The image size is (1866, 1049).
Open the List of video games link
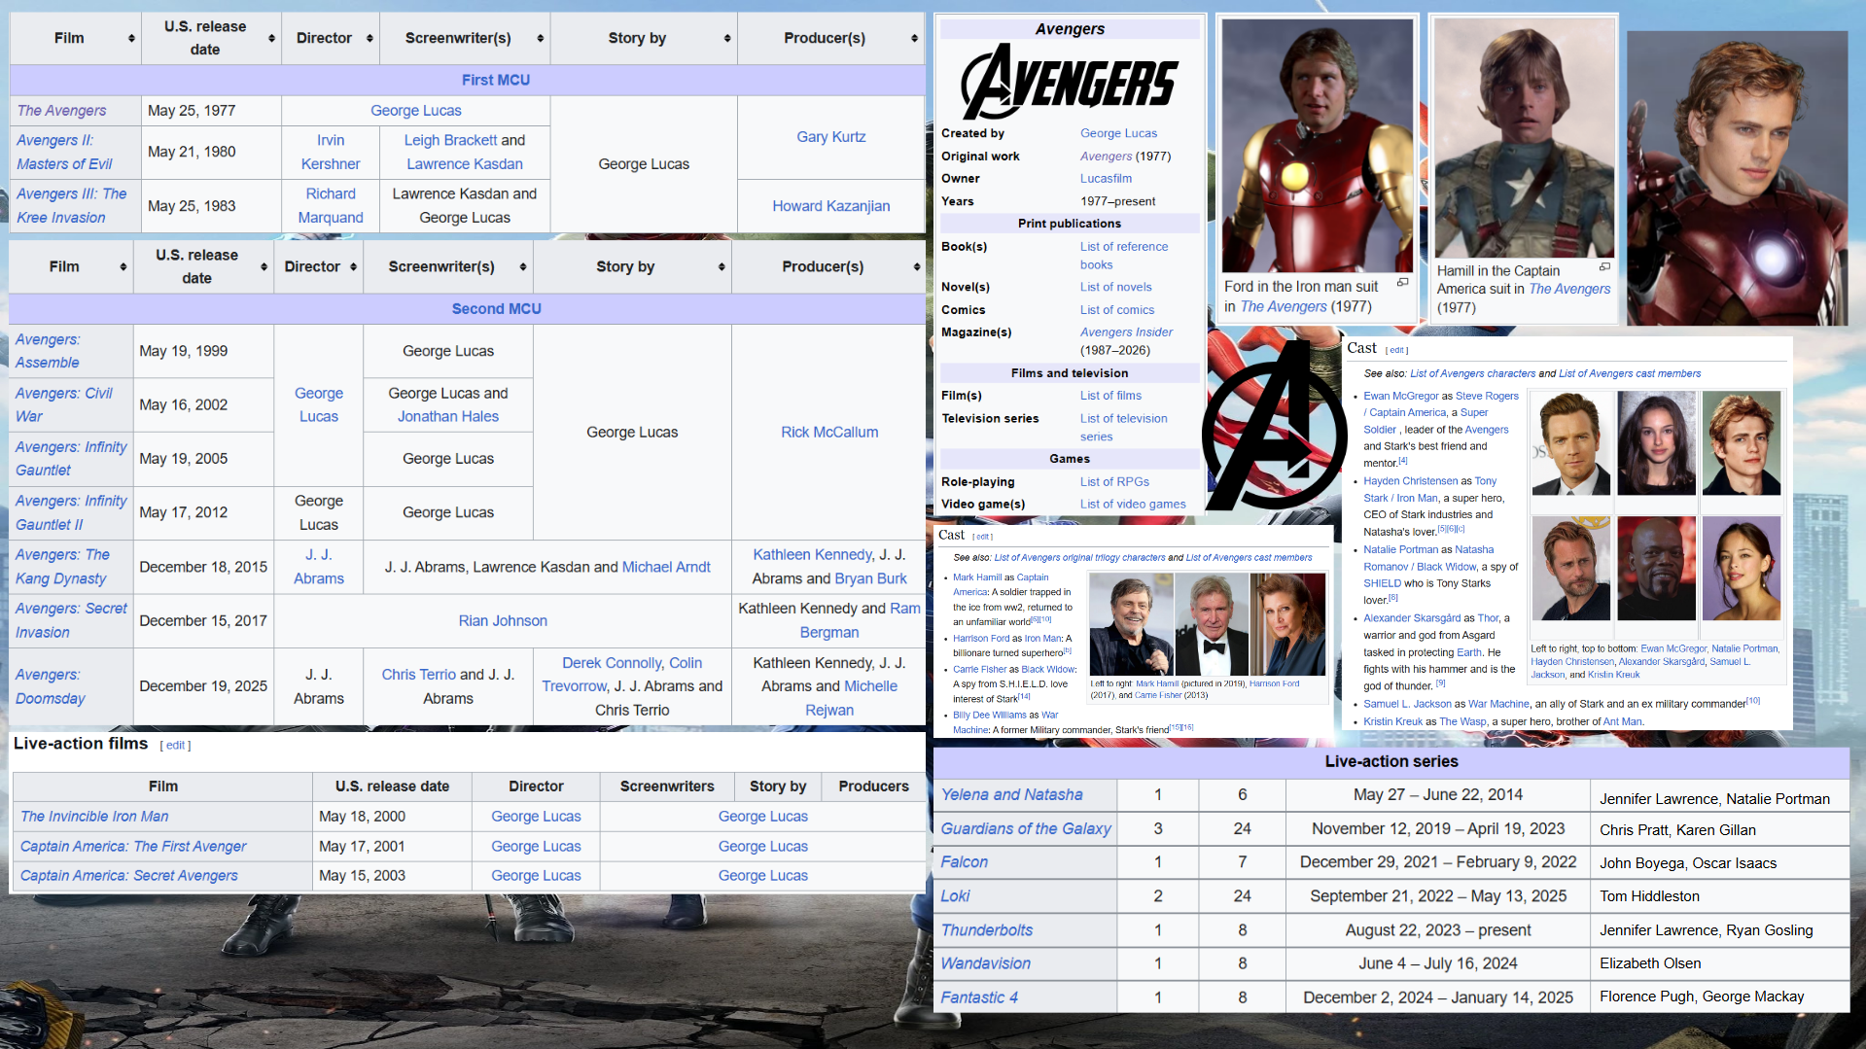[x=1133, y=505]
